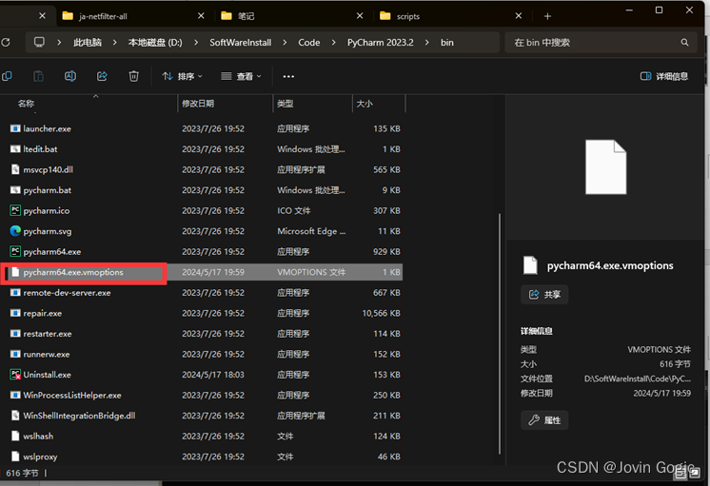Screen dimensions: 710x486
Task: Select restarter.exe file
Action: coord(202,334)
